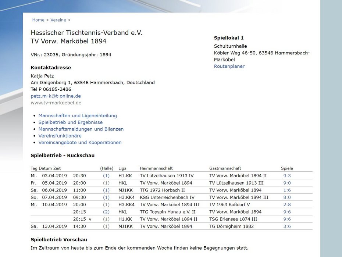This screenshot has height=257, width=342.
Task: Click the petz.m-k@t-online.de email link
Action: [x=56, y=96]
